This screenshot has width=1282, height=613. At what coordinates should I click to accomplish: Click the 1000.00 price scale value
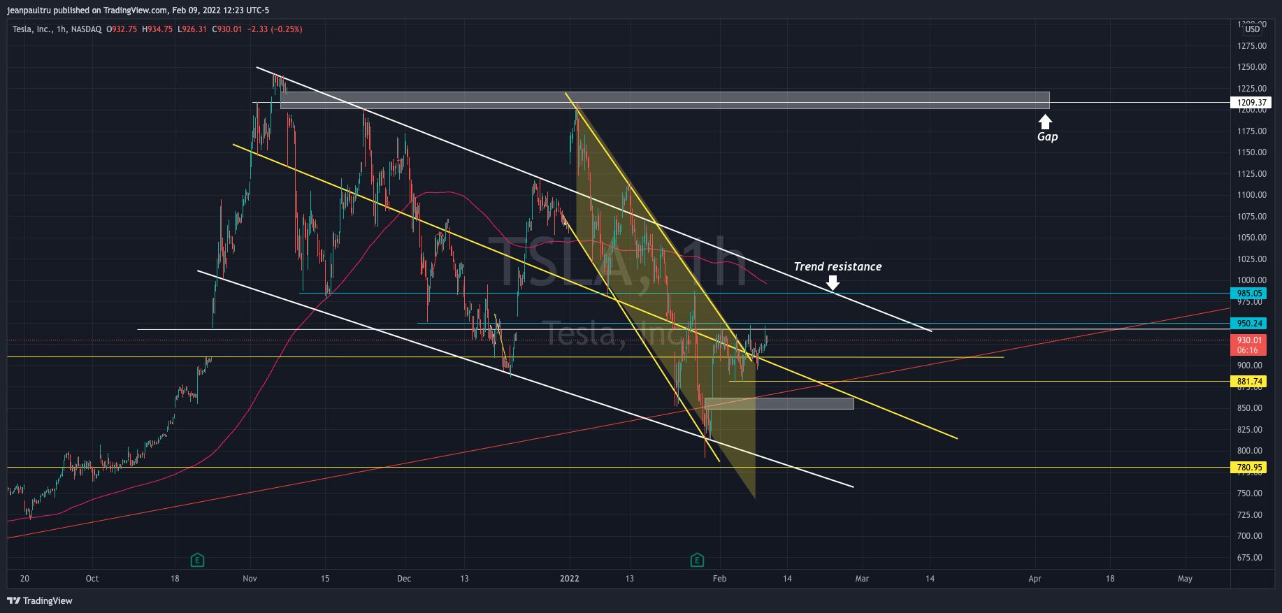click(1252, 280)
